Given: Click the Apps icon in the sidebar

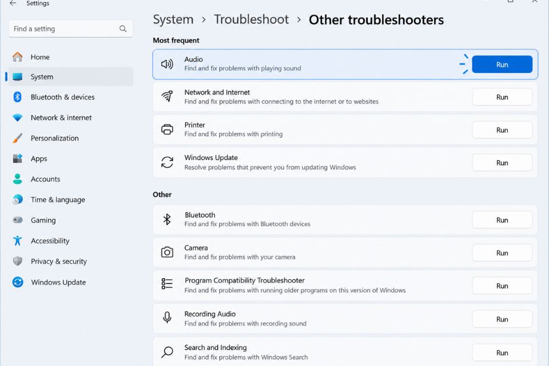Looking at the screenshot, I should click(18, 158).
